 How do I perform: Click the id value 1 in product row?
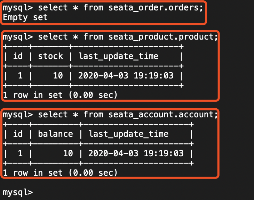[20, 75]
